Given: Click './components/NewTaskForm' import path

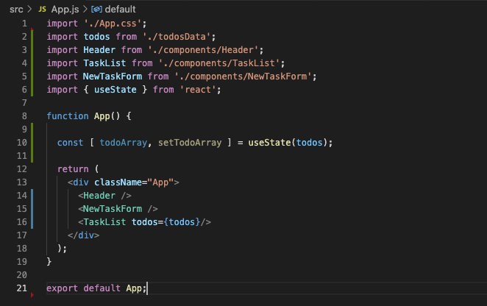Looking at the screenshot, I should [x=243, y=76].
